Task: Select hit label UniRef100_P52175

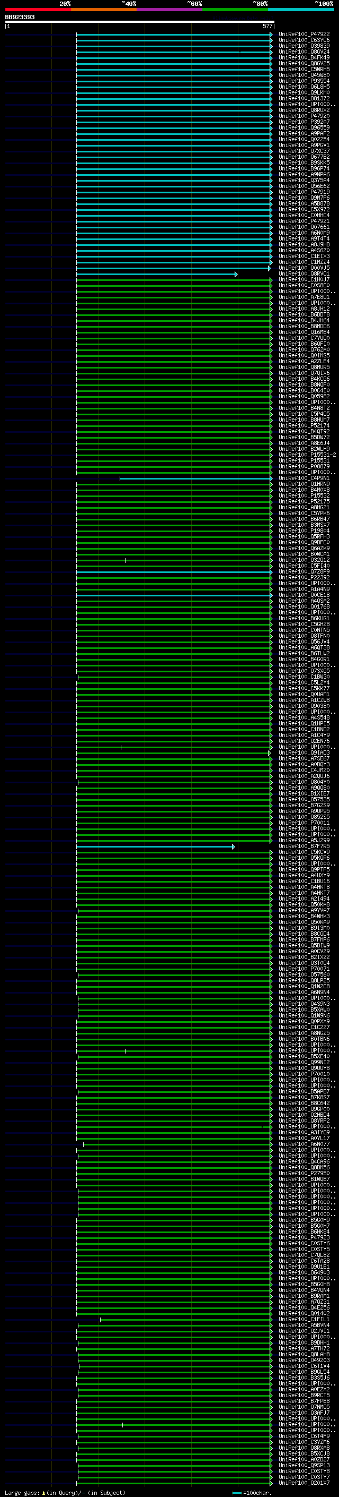Action: 304,501
